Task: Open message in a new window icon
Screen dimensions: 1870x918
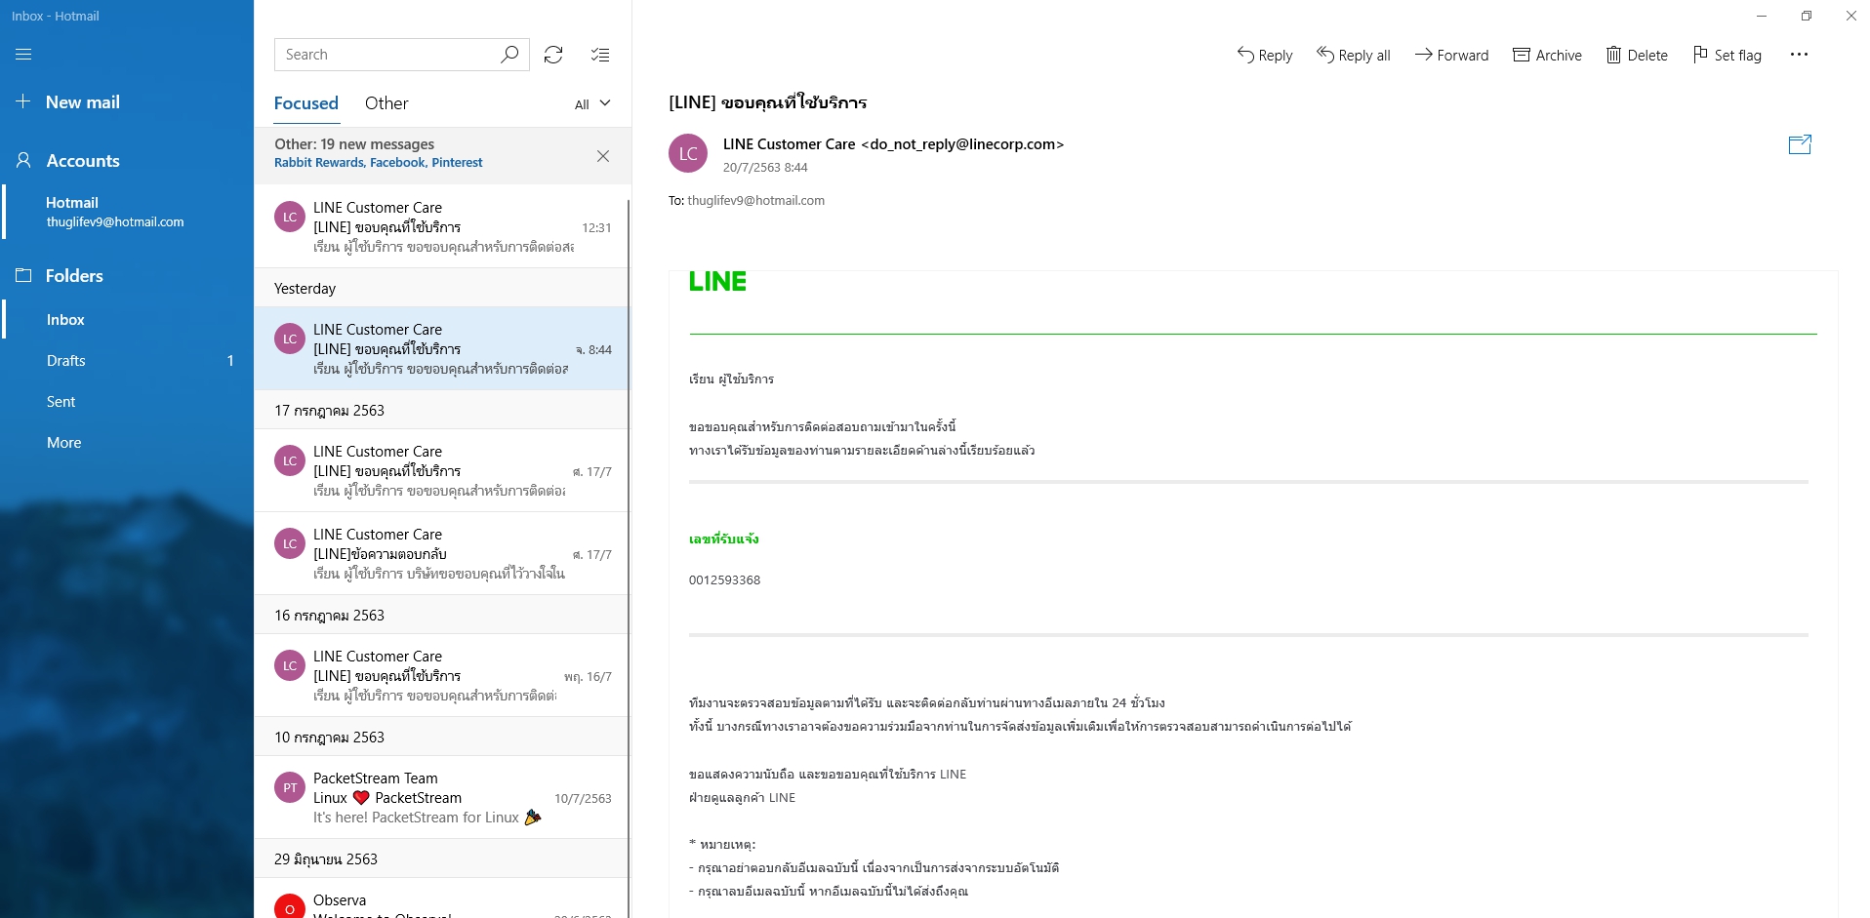Action: (x=1800, y=144)
